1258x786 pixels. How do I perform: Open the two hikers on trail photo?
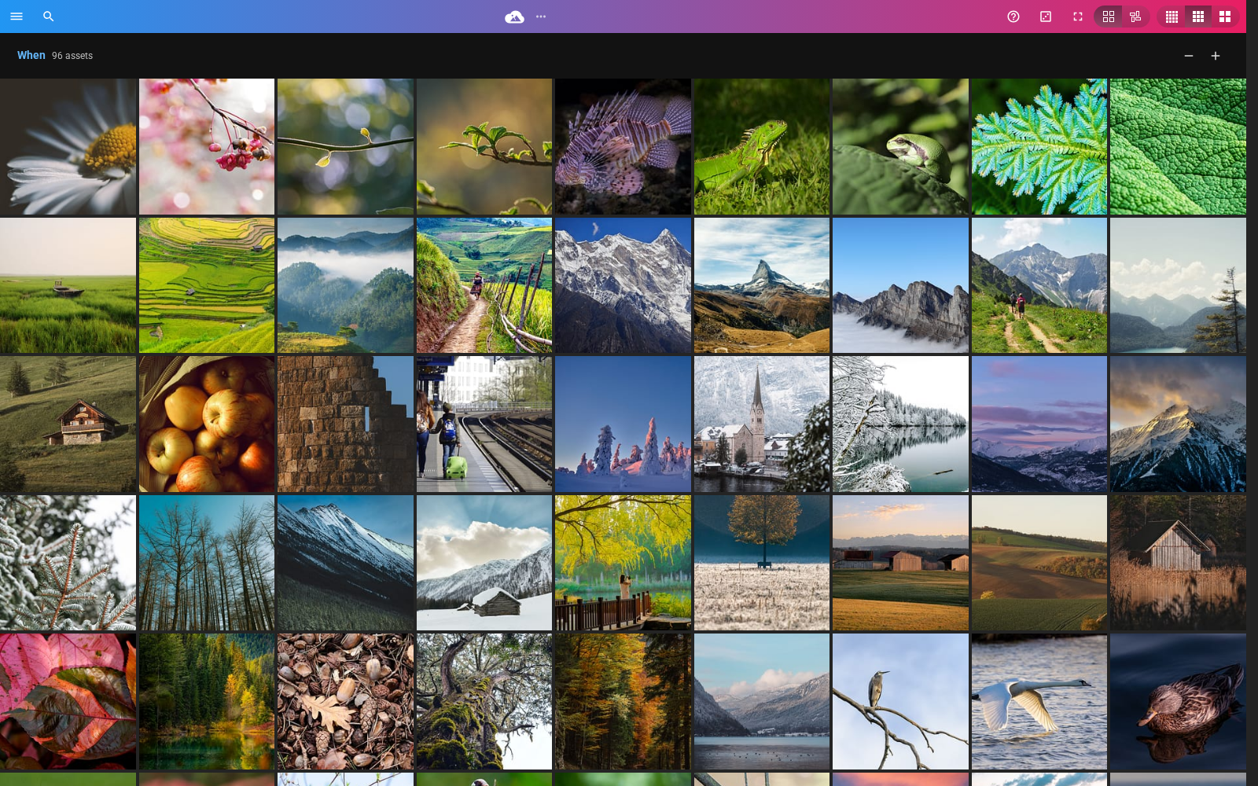[x=1039, y=285]
